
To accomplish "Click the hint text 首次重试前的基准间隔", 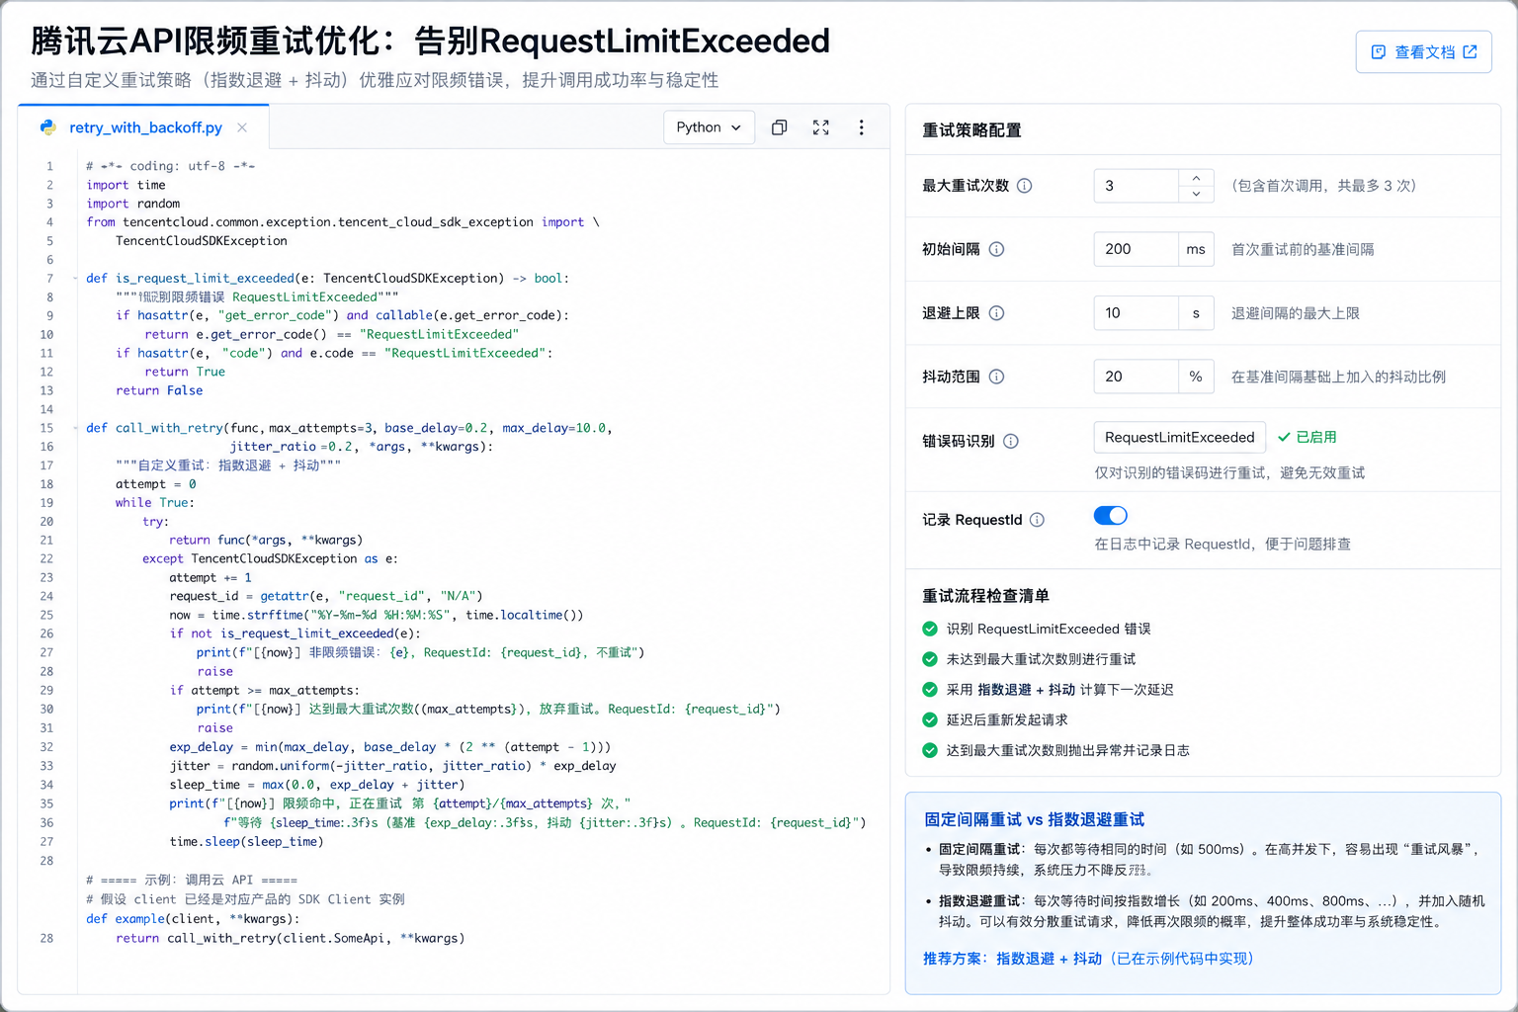I will (1303, 250).
